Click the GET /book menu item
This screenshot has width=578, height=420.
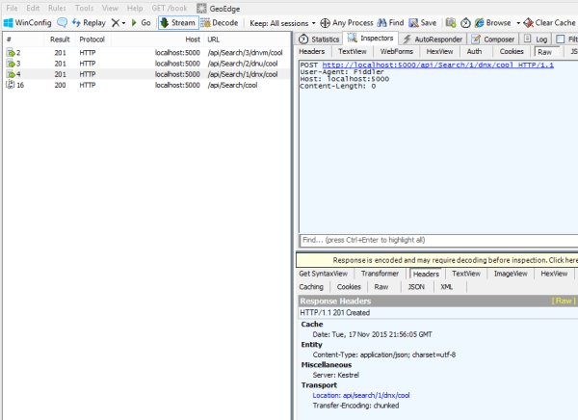pos(170,8)
